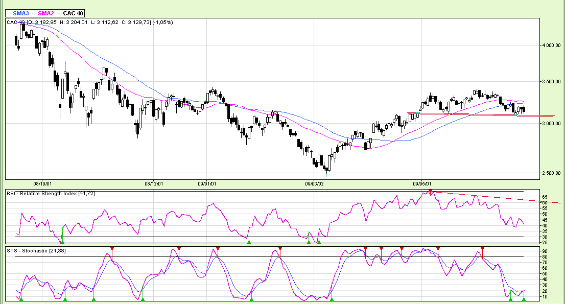Select the red horizontal support line on price chart
Screen dimensions: 565x304
[x=480, y=114]
